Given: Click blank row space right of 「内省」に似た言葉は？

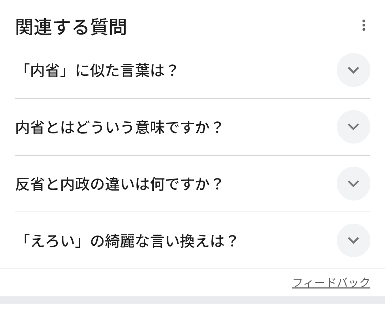Looking at the screenshot, I should [x=257, y=71].
